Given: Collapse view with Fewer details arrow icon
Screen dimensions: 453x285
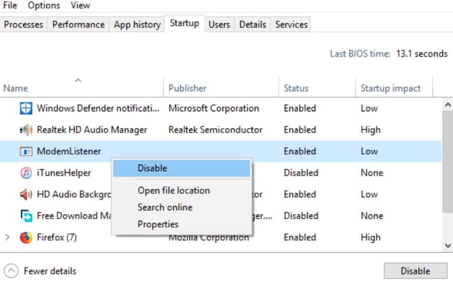Looking at the screenshot, I should pos(11,271).
